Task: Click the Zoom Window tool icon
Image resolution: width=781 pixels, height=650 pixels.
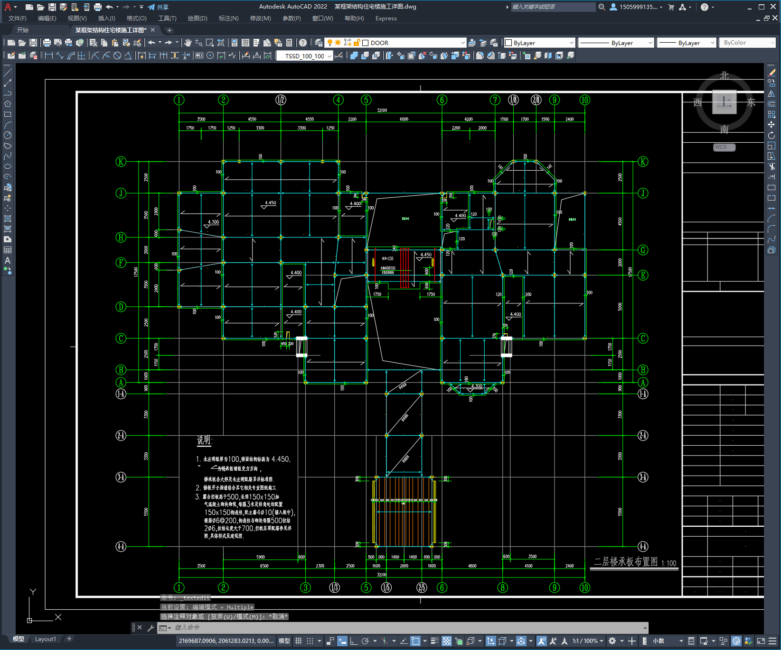Action: coord(210,43)
